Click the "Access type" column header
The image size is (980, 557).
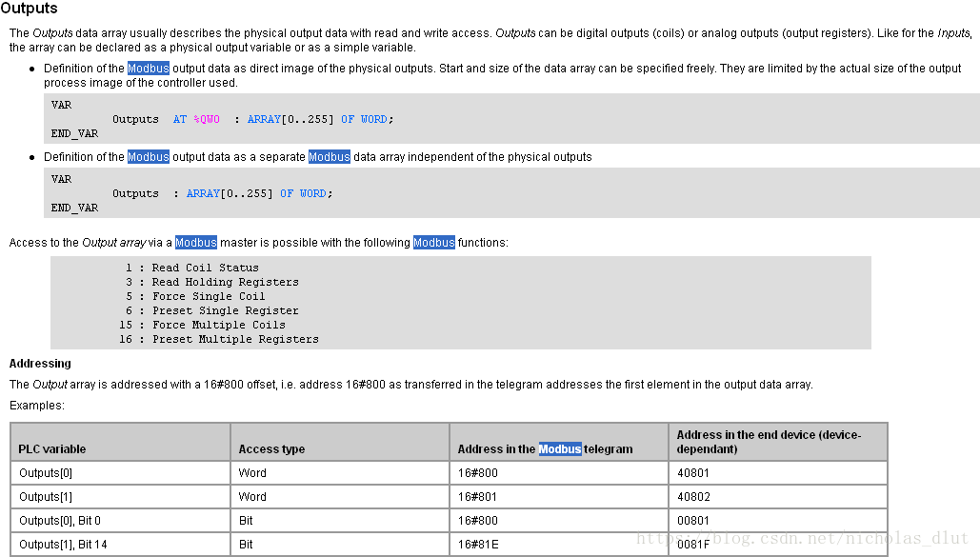point(272,449)
